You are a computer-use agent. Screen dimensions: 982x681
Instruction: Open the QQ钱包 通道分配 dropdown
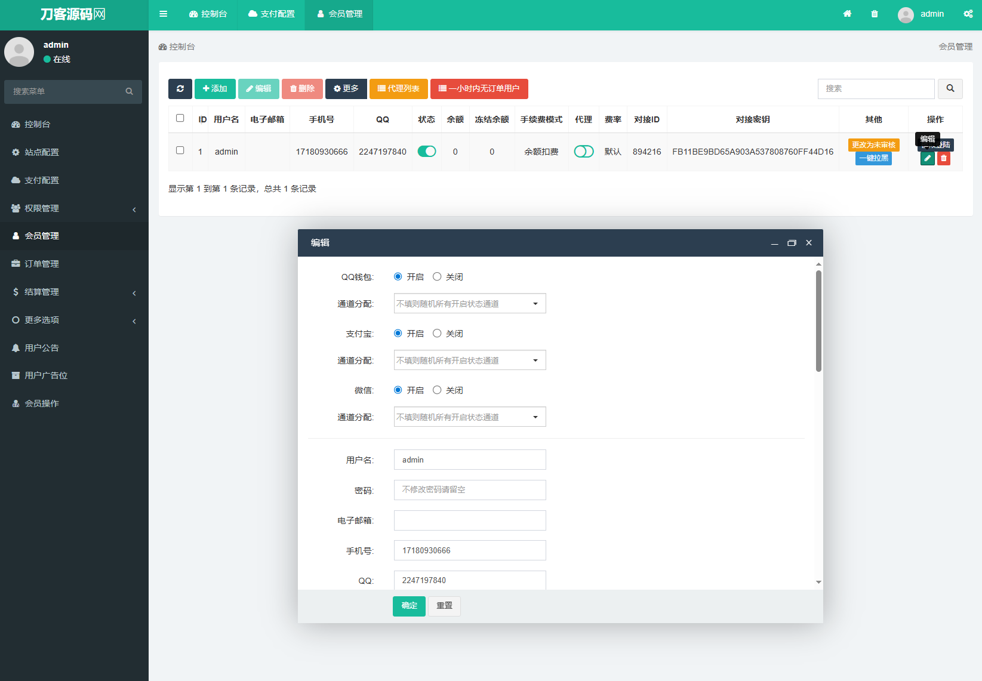click(x=469, y=303)
